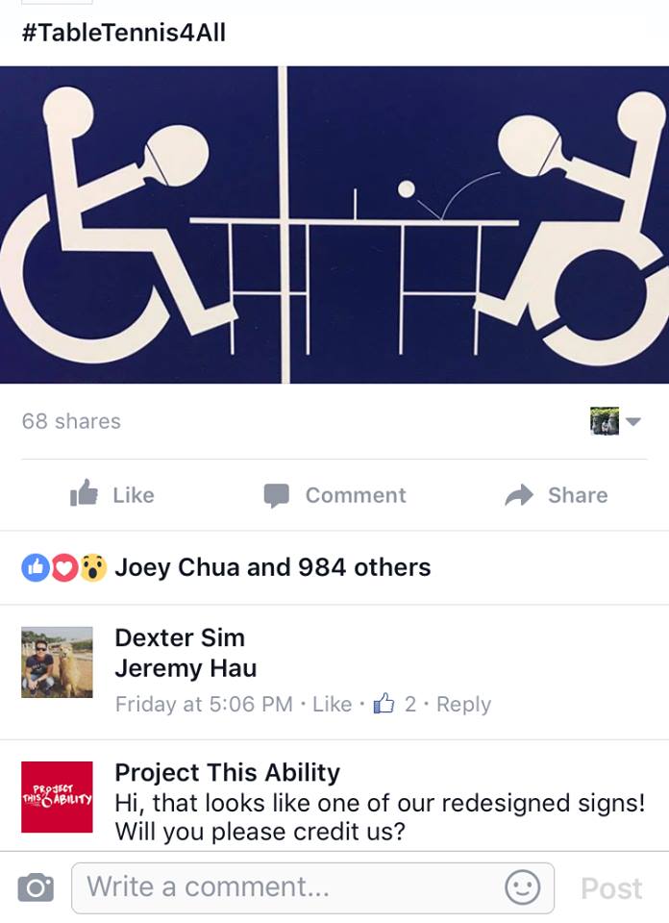Tap the blue like reaction icon
This screenshot has height=923, width=669.
click(x=36, y=567)
